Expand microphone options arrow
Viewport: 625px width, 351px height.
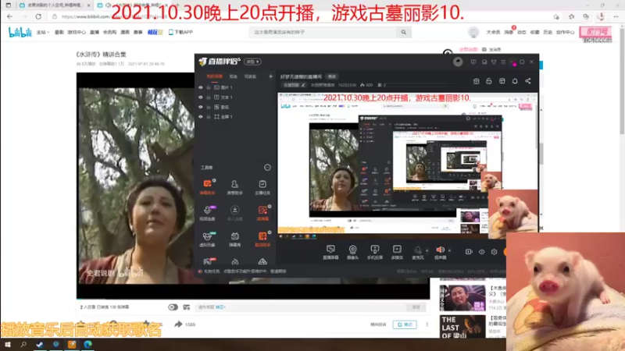pos(427,250)
